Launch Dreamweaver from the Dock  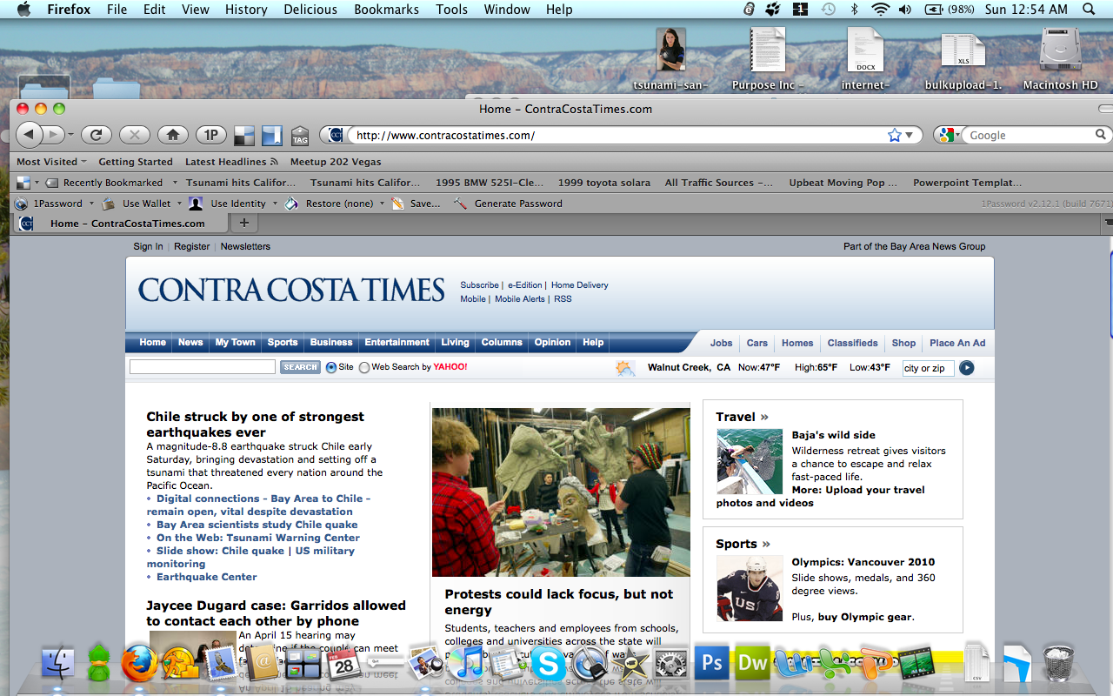(752, 664)
